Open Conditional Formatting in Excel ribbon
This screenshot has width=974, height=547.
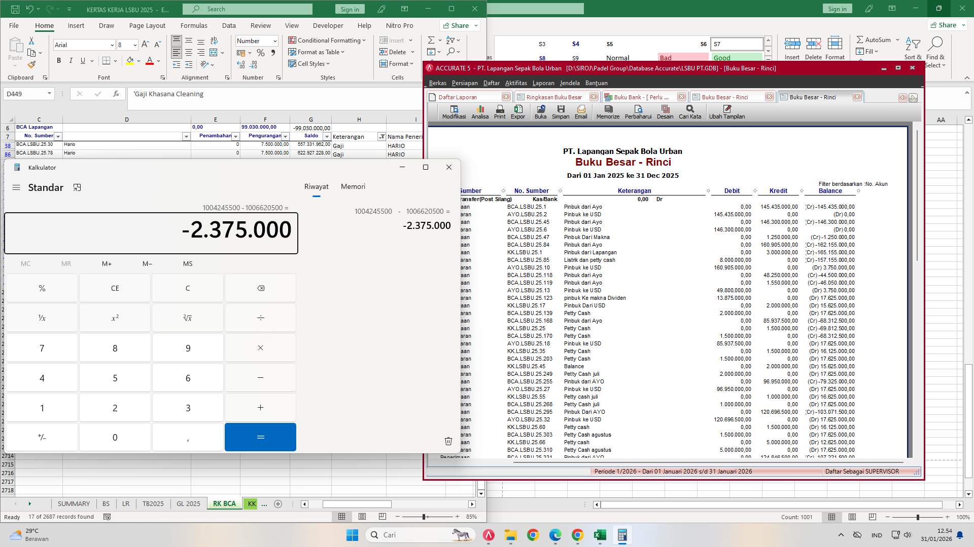[327, 40]
